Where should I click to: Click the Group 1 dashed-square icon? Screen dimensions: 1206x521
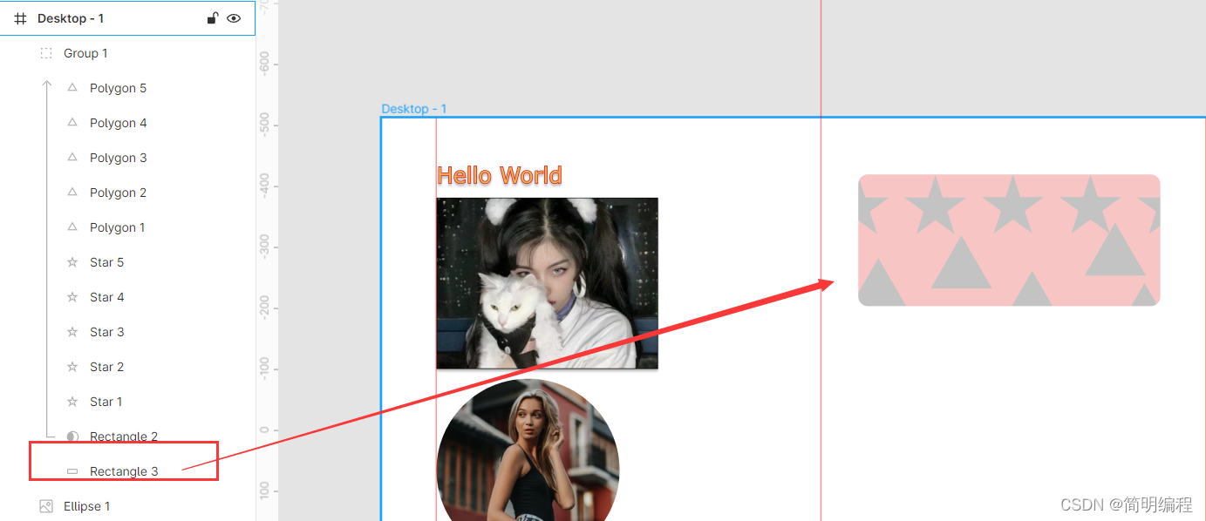(46, 53)
